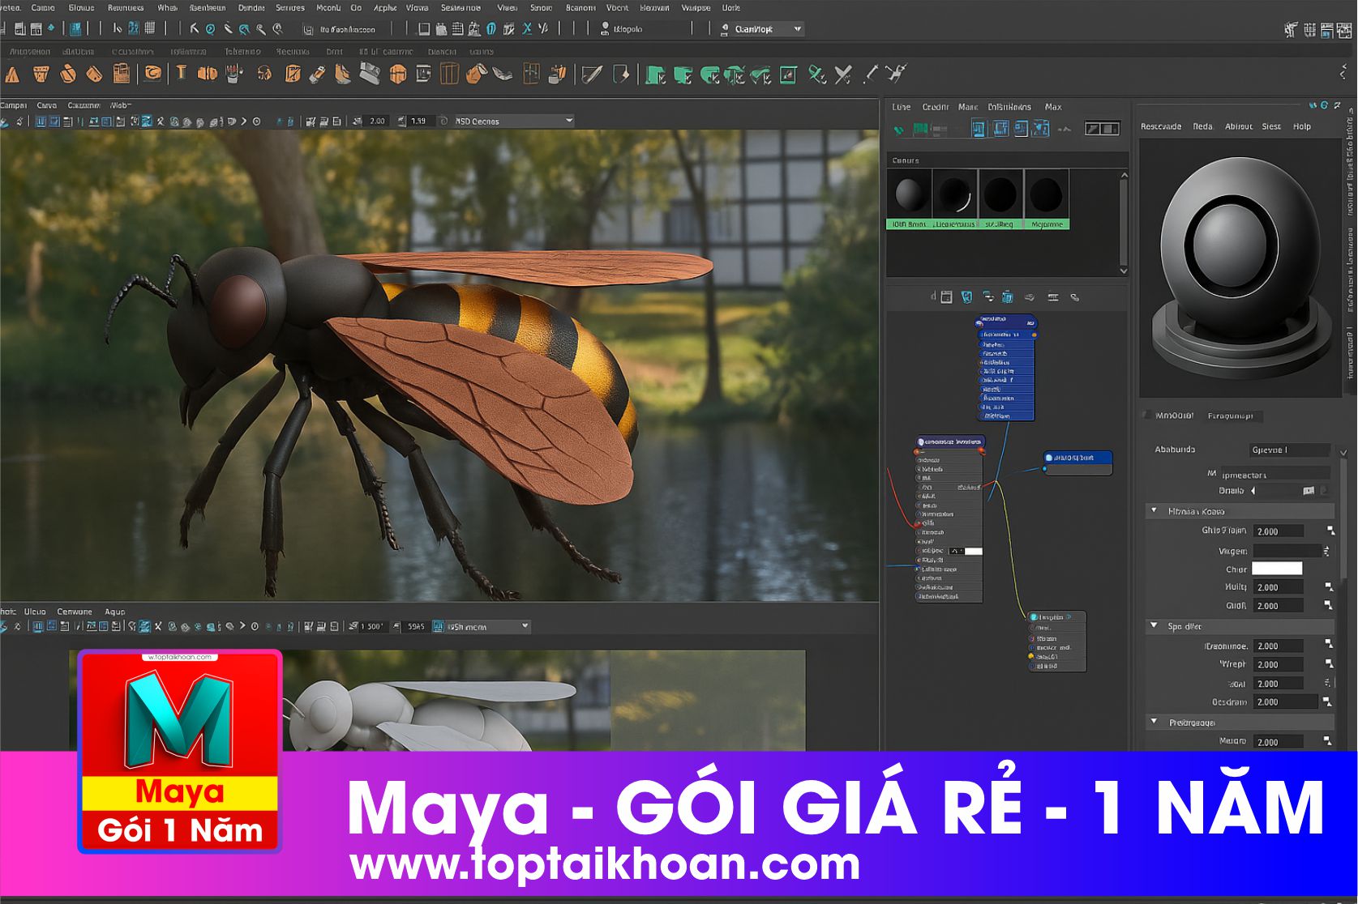Click the blue trash bin node editor icon

[x=1007, y=297]
